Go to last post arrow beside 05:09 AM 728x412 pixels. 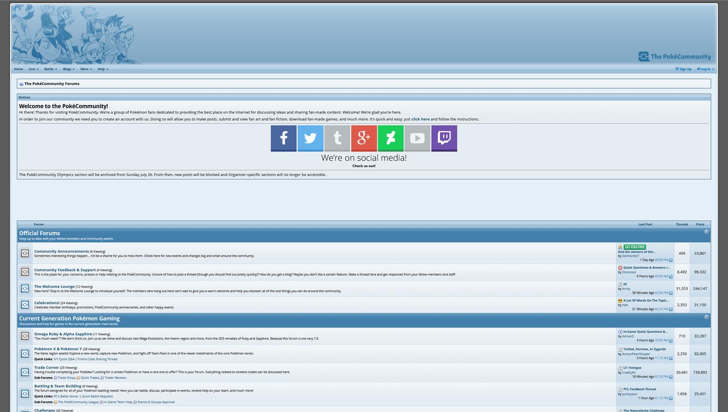click(x=671, y=277)
